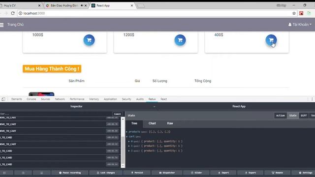
Task: Mute the Bàn Giao Hướng Dẫn tab audio
Action: point(82,5)
